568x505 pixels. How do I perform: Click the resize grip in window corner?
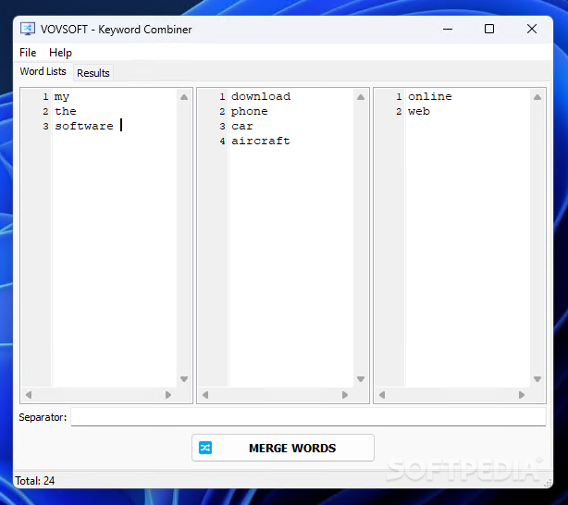[548, 483]
